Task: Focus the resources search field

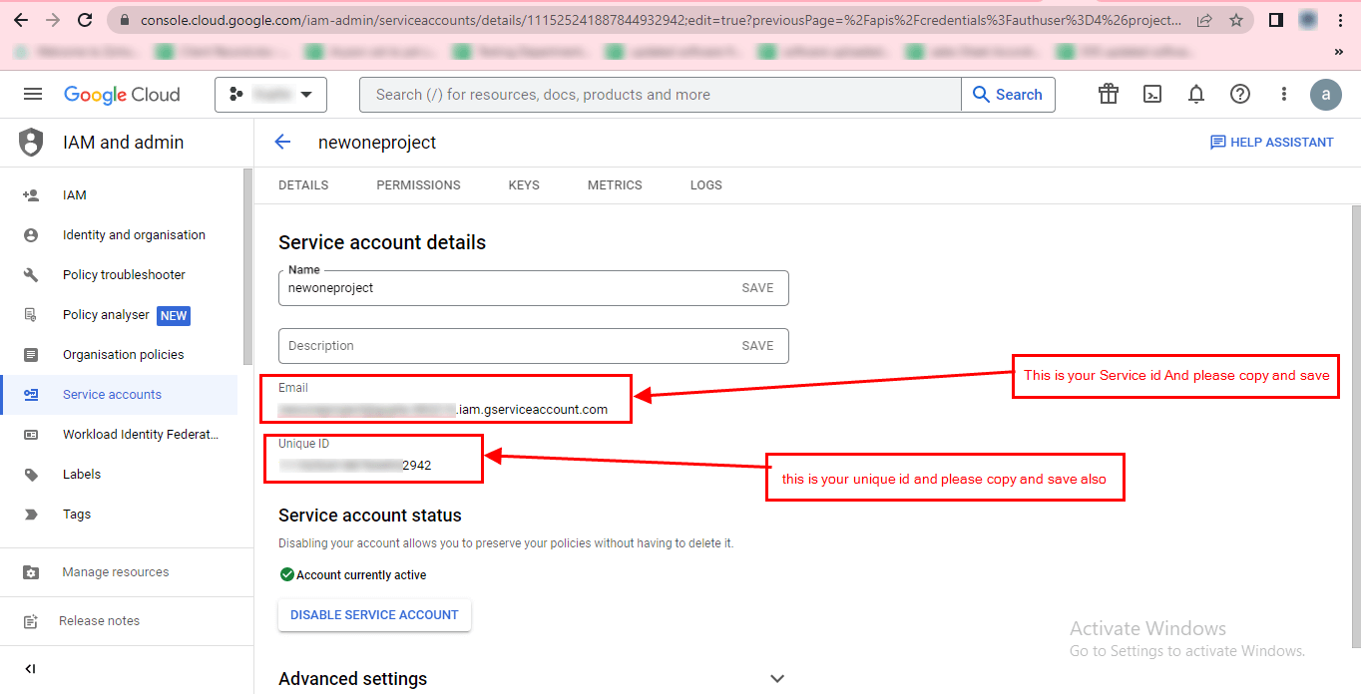Action: pyautogui.click(x=661, y=95)
